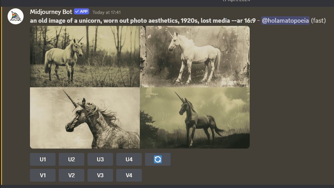Click the verified APP badge
The height and width of the screenshot is (188, 334).
coord(82,12)
